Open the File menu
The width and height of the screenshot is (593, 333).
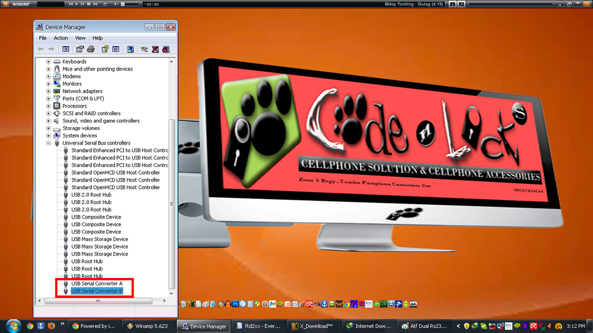click(43, 38)
